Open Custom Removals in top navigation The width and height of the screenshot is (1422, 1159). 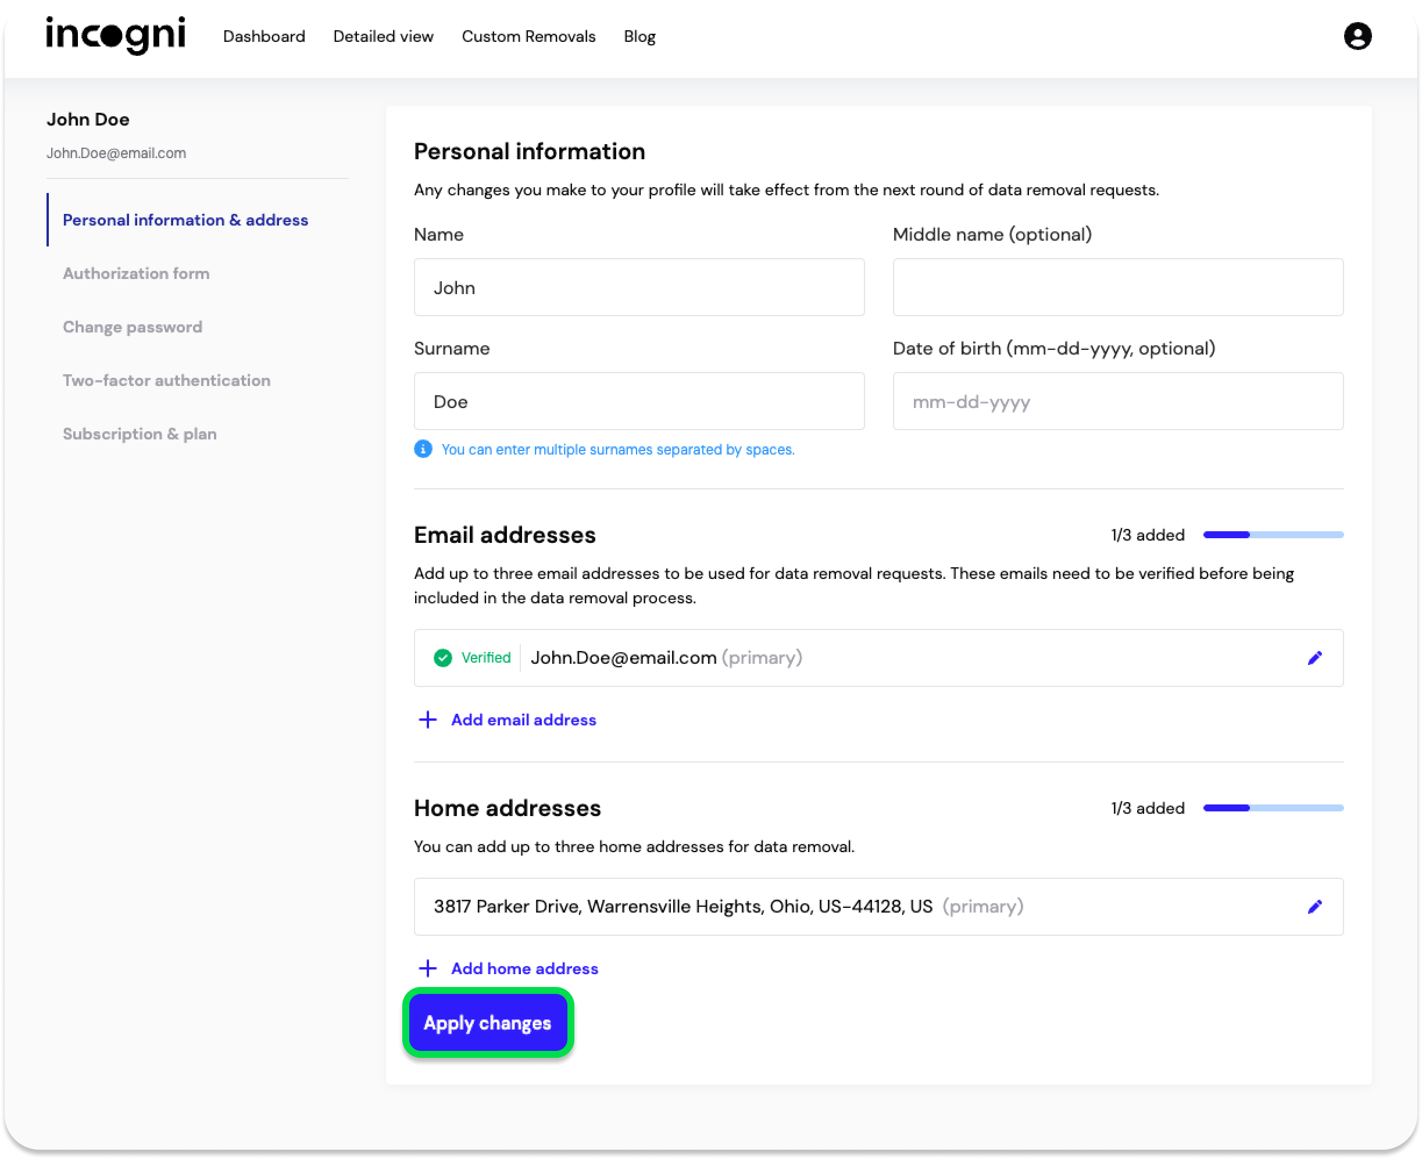(x=528, y=37)
